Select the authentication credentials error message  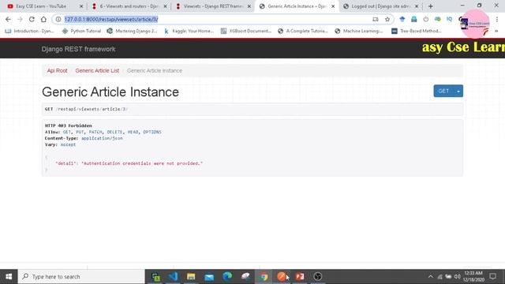click(142, 163)
